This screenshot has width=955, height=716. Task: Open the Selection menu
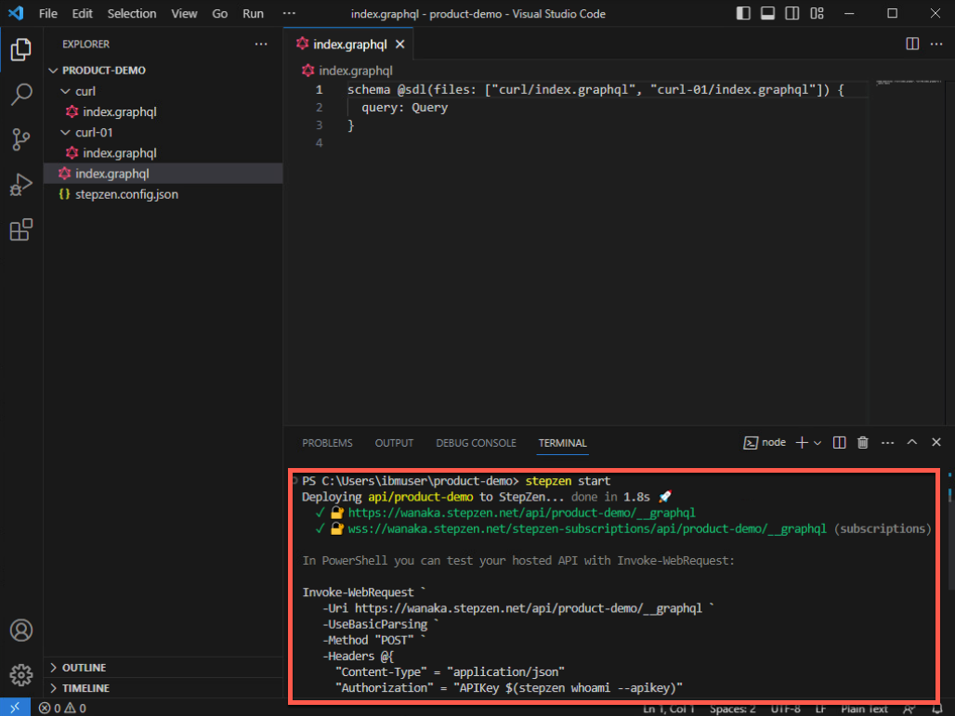tap(132, 14)
